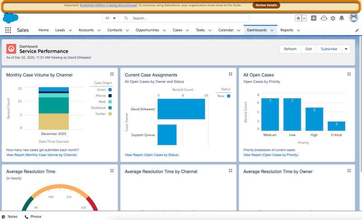This screenshot has width=362, height=220.
Task: Expand the Opportunities tab chevron
Action: coord(164,30)
